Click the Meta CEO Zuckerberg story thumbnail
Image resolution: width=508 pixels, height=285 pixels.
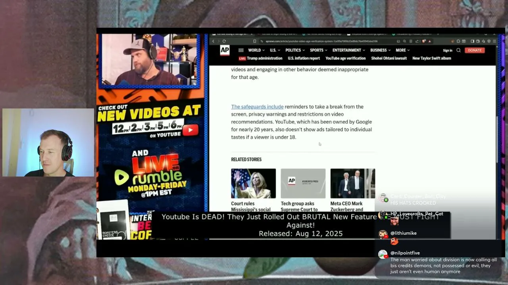[353, 183]
